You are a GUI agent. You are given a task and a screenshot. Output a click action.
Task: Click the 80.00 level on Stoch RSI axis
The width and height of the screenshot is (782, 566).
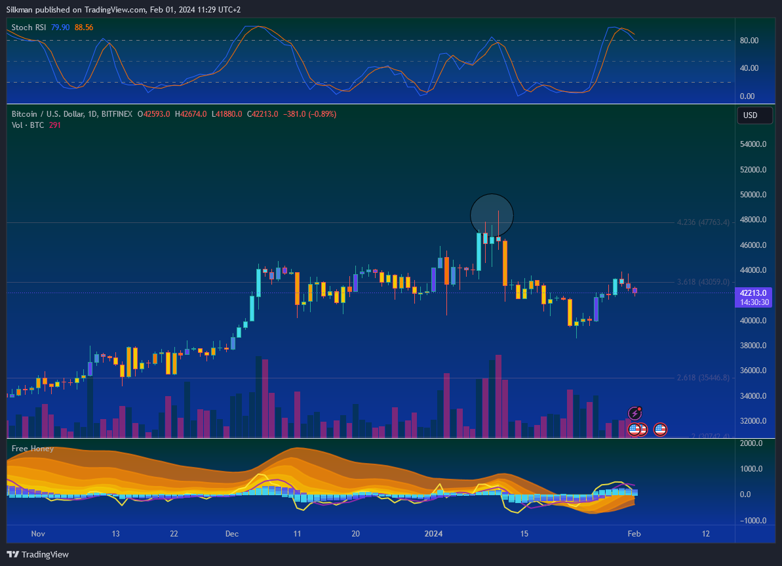pos(749,41)
